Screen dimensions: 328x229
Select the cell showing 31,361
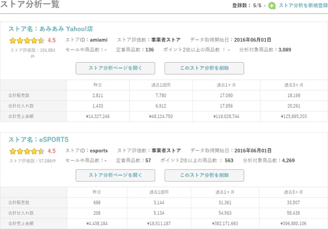click(225, 203)
